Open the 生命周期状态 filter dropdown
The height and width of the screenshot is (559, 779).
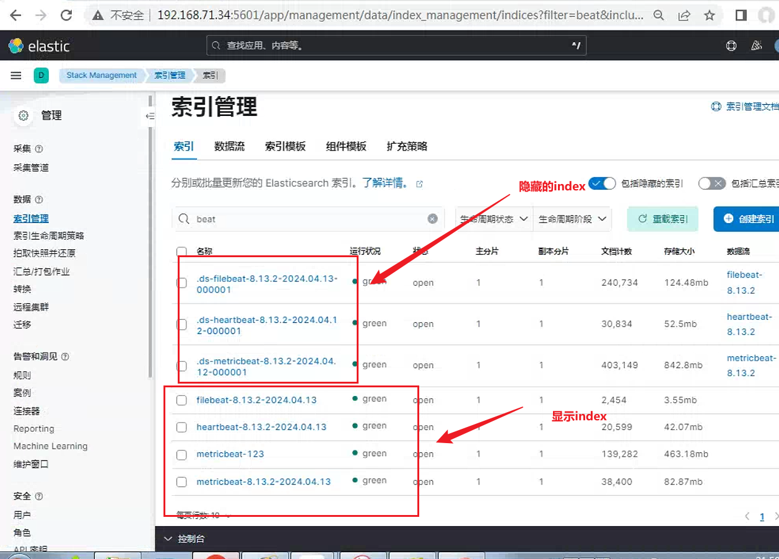(494, 219)
